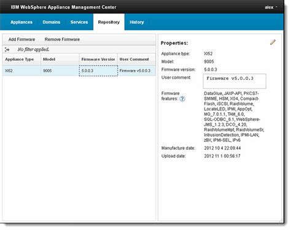Click the Add Firmware button
The image size is (291, 230).
(21, 39)
